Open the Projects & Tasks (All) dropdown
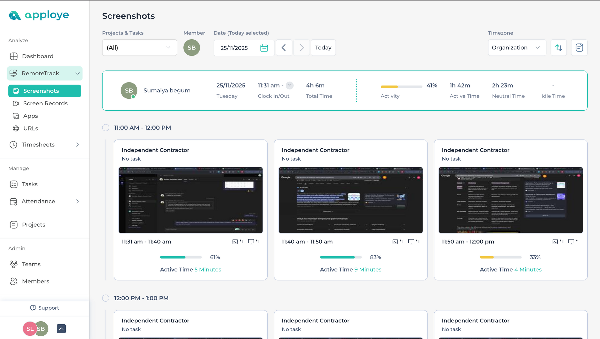Image resolution: width=600 pixels, height=339 pixels. (x=139, y=48)
